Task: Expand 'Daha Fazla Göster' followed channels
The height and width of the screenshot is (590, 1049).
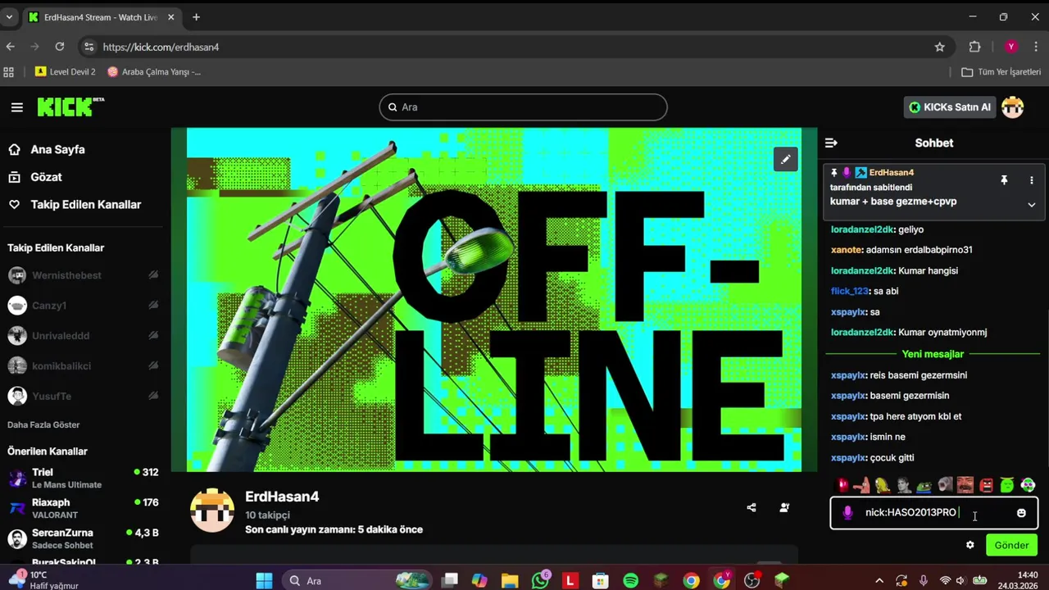Action: 43,424
